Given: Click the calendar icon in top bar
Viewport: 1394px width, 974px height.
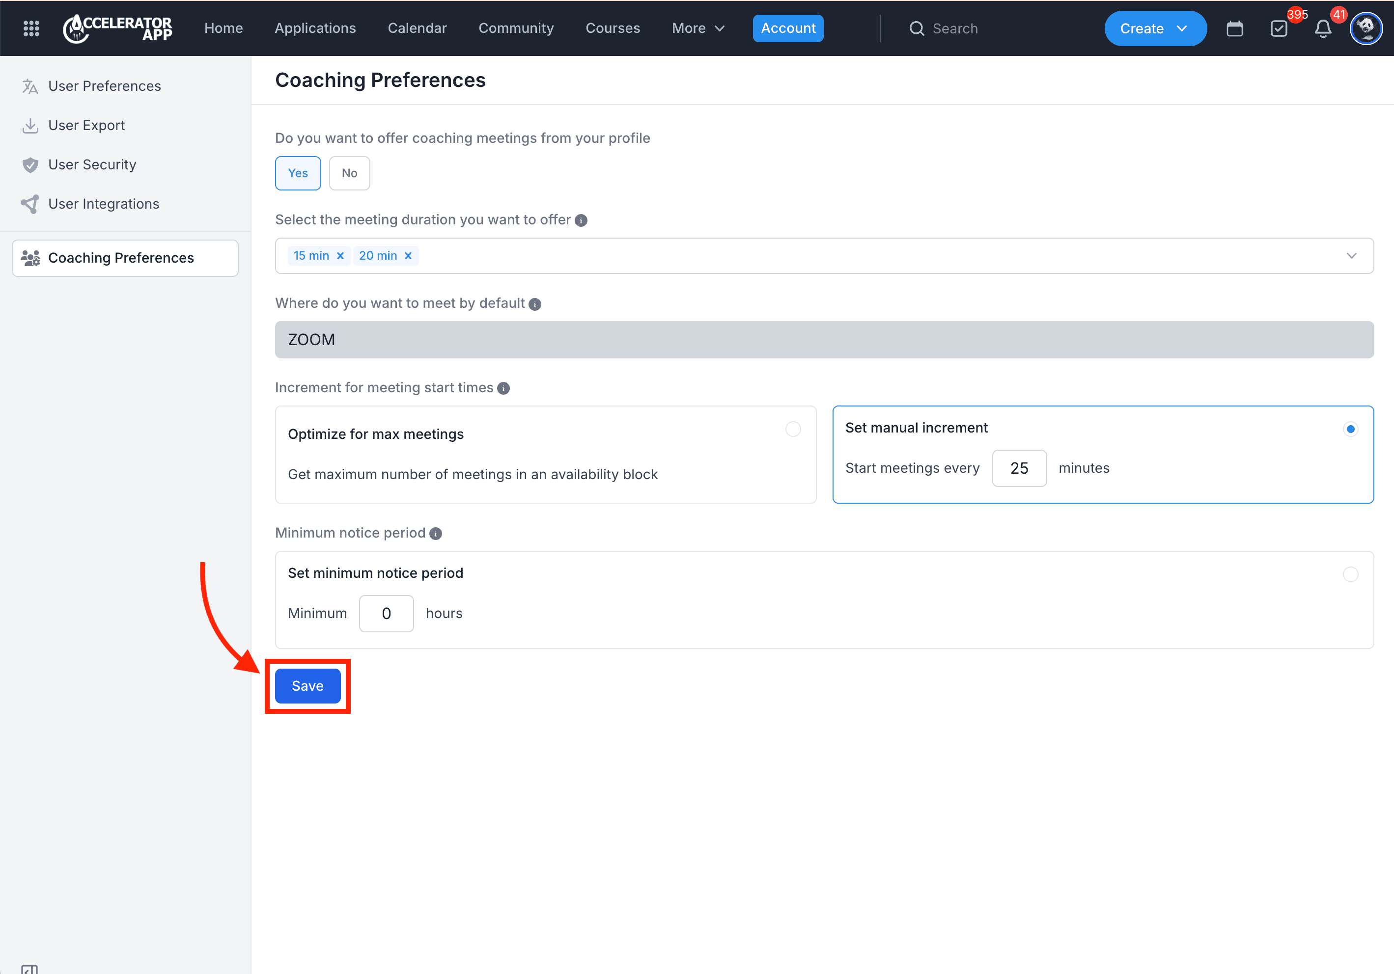Looking at the screenshot, I should [1234, 28].
